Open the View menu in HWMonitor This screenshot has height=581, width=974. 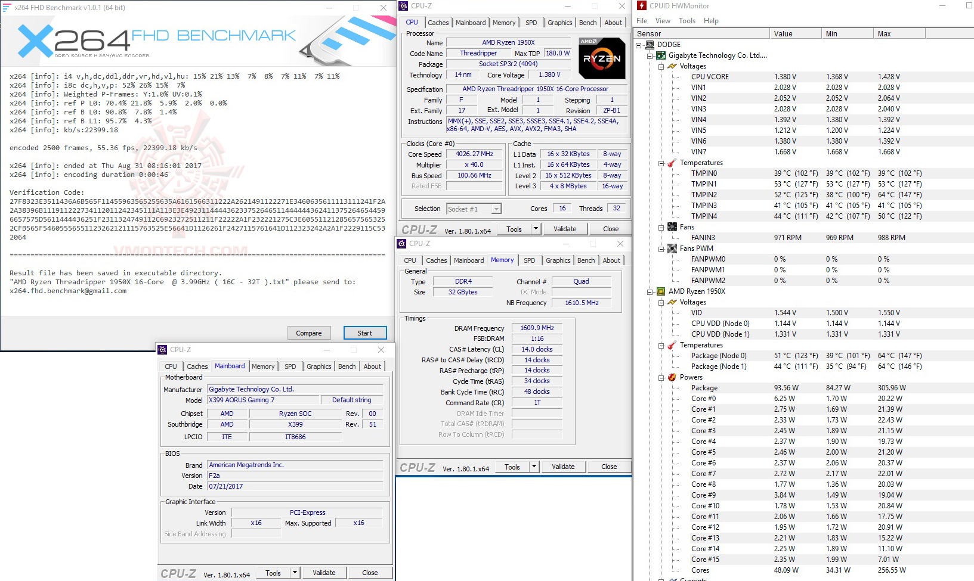coord(662,20)
